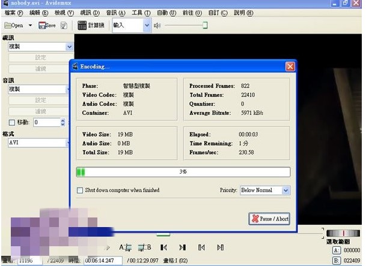This screenshot has width=366, height=266.
Task: Toggle the audio shift (移動) checkbox
Action: pyautogui.click(x=12, y=122)
